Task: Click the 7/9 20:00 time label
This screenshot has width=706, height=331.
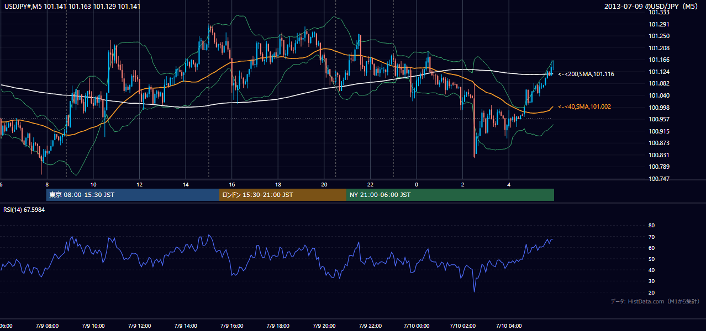Action: coord(324,325)
